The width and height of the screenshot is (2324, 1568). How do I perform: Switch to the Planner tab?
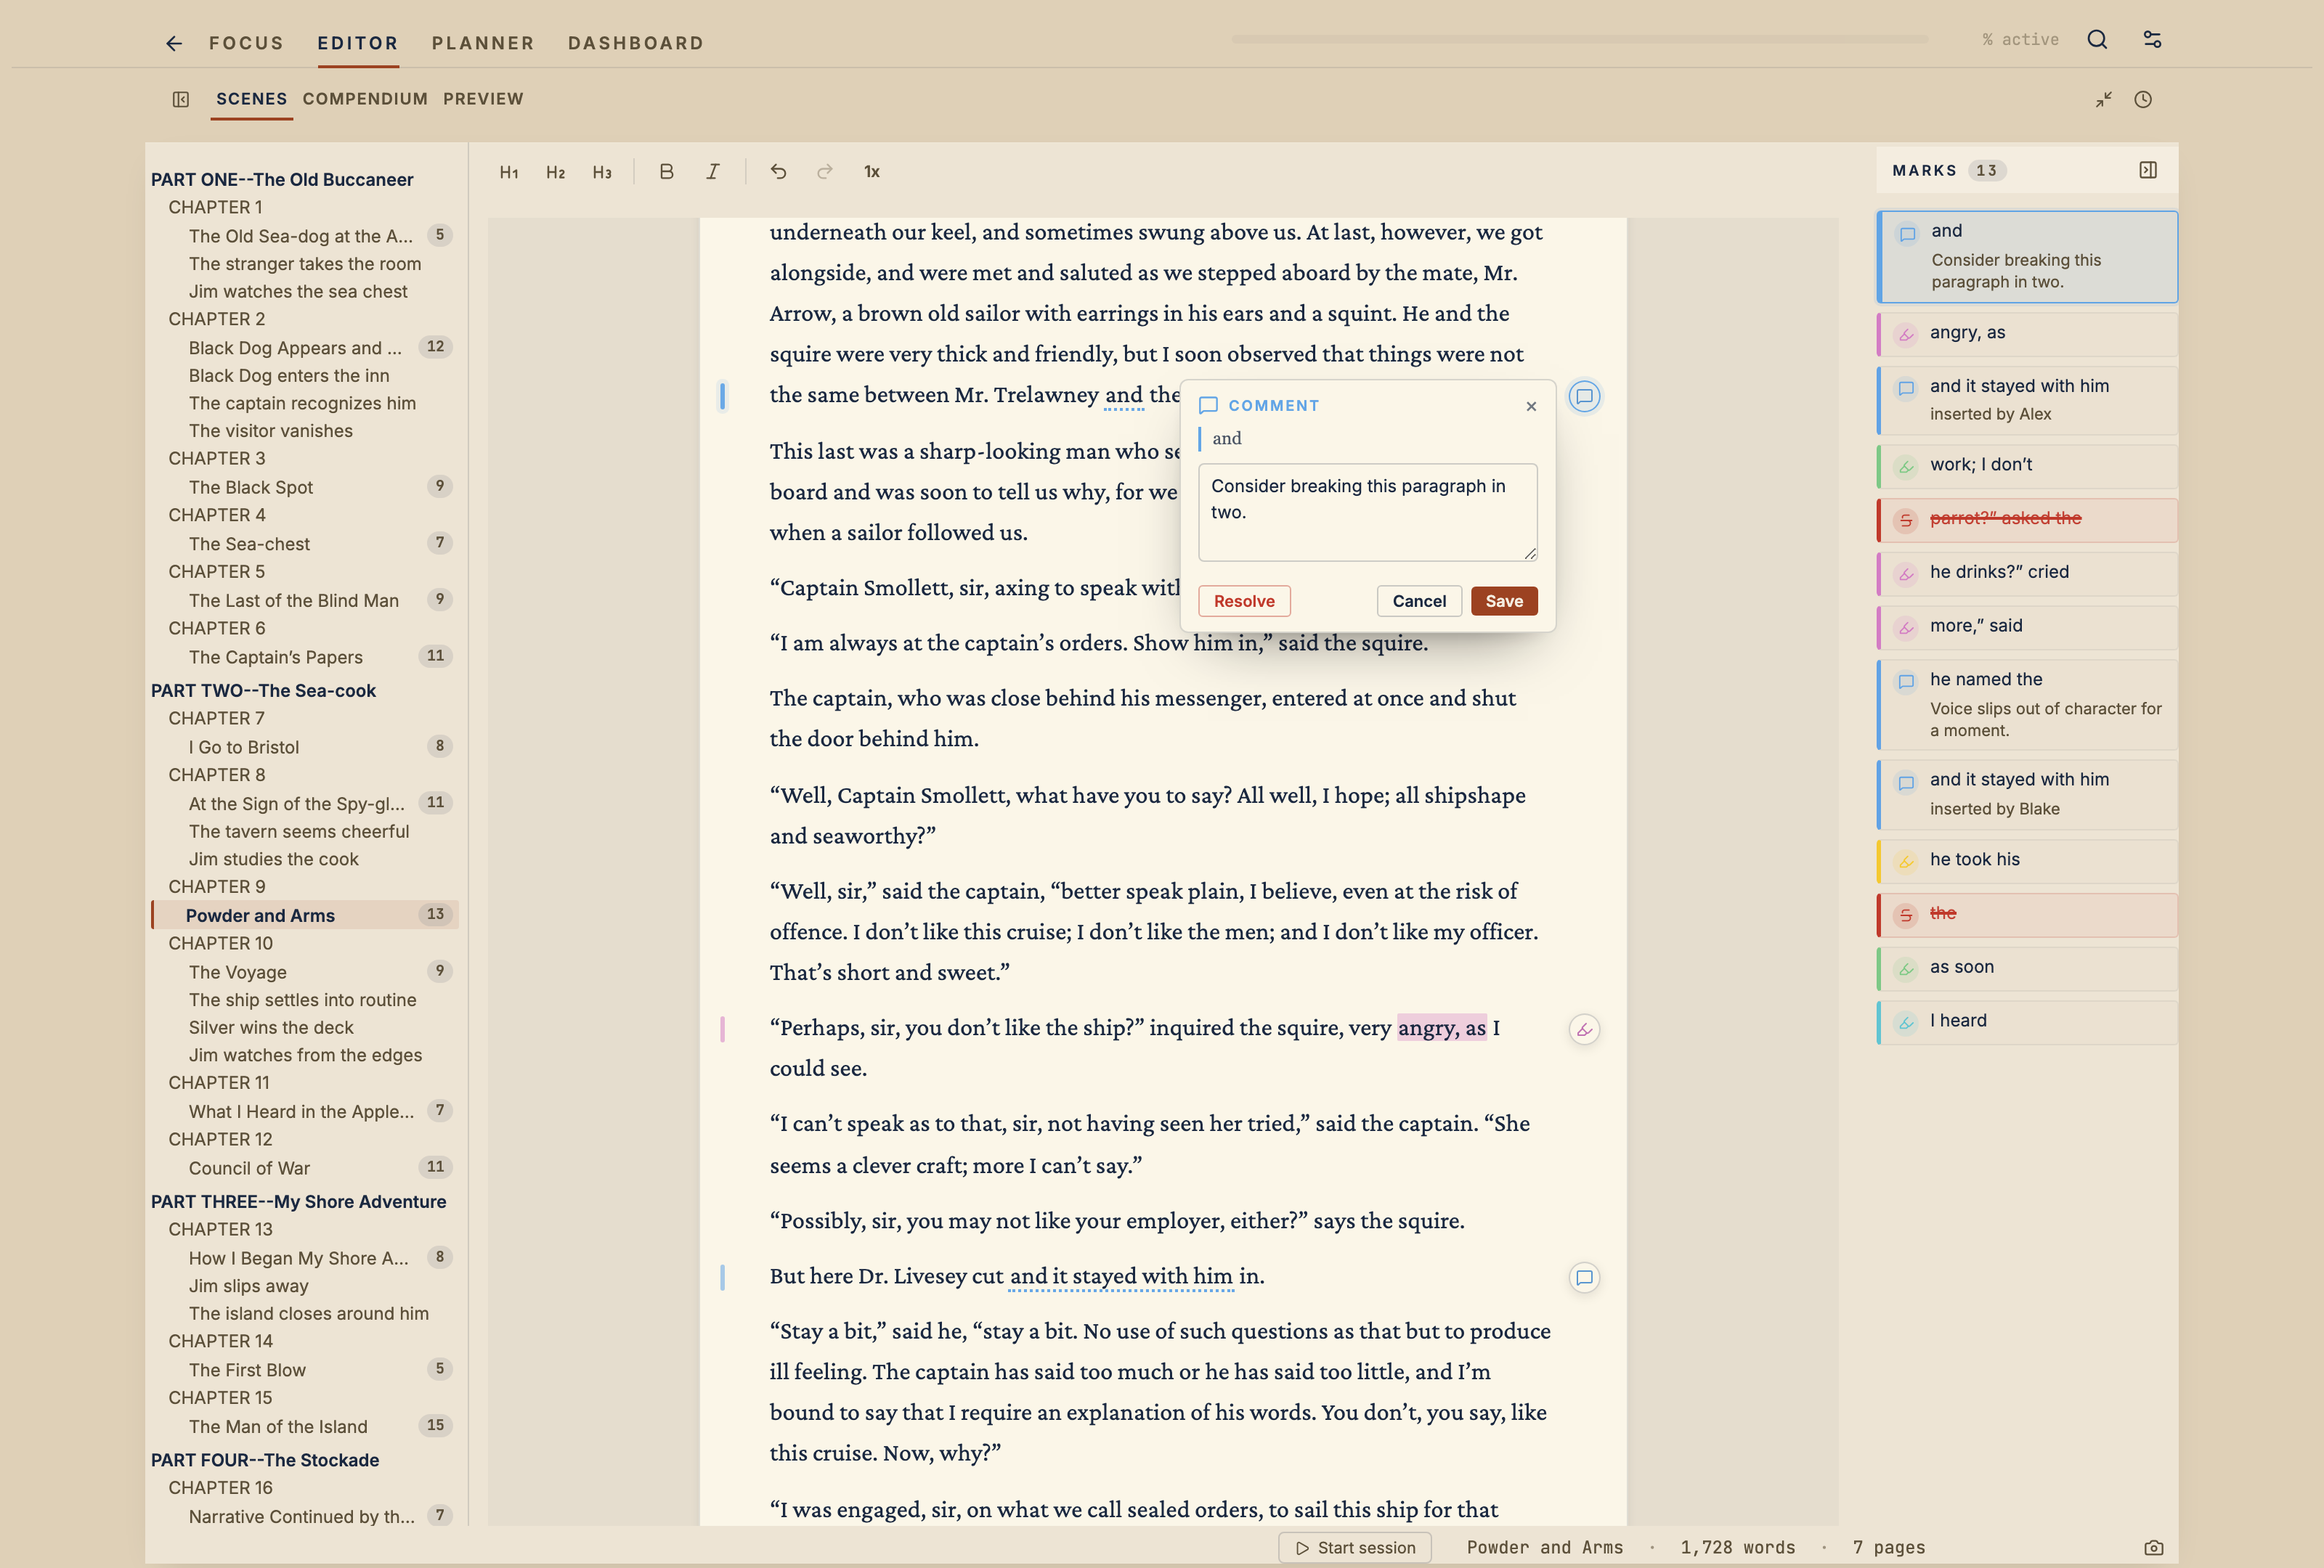[483, 43]
